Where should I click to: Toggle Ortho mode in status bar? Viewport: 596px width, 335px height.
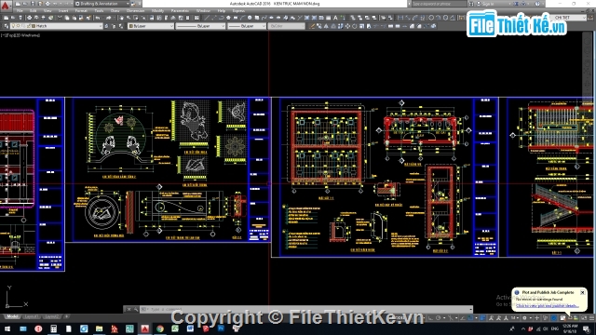(x=431, y=318)
